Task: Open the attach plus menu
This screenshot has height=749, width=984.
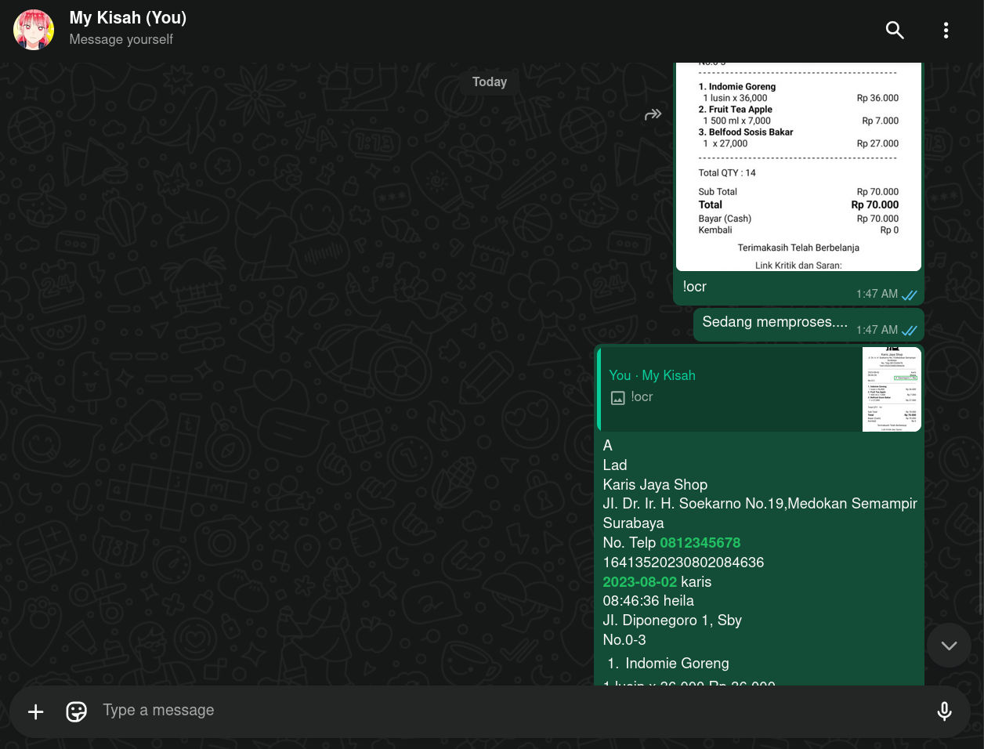Action: 36,711
